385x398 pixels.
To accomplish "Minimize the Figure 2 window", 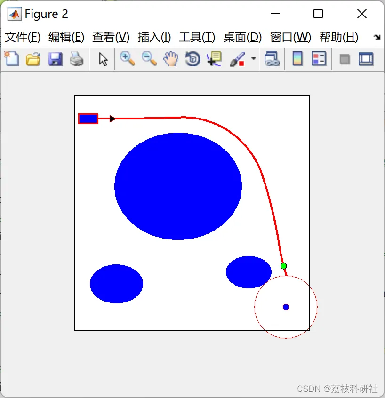I will [275, 14].
